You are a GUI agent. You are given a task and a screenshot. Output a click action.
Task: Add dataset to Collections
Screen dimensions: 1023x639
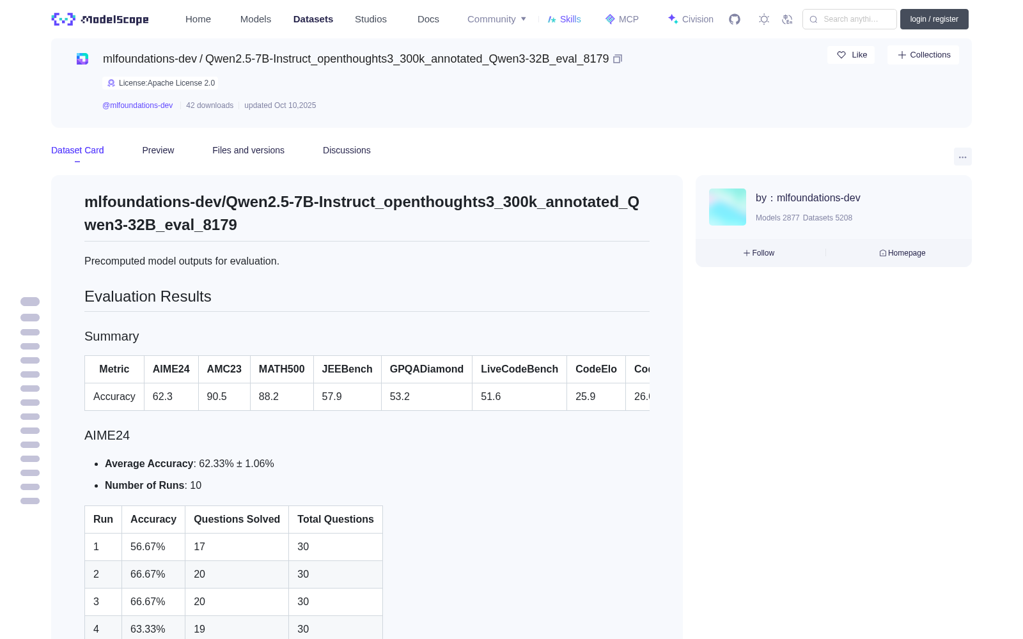pos(923,55)
